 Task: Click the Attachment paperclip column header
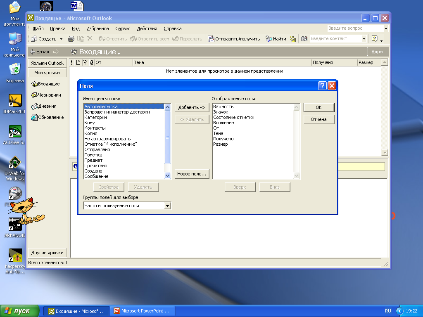click(x=92, y=62)
